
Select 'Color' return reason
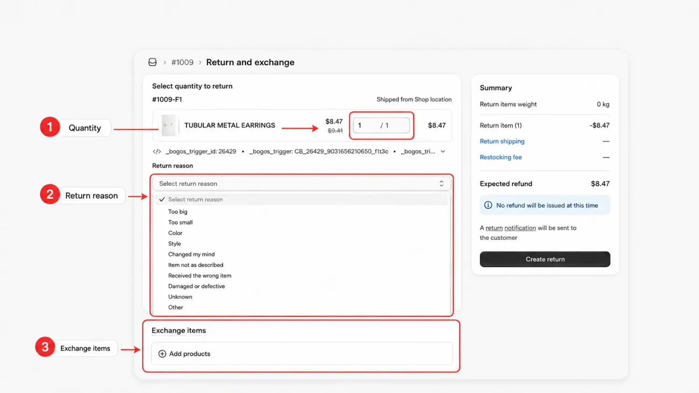(x=175, y=233)
